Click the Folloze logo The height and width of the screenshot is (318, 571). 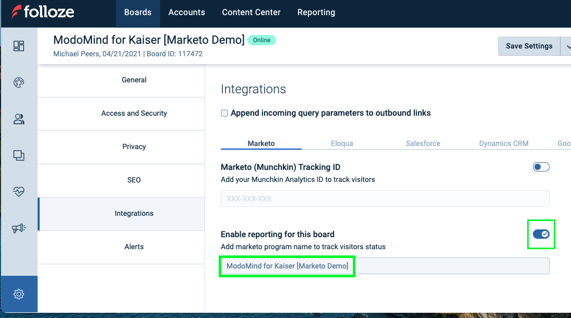tap(43, 12)
